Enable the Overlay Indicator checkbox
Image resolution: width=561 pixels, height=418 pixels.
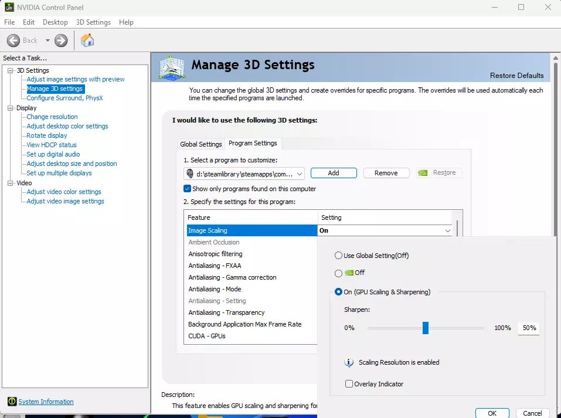(x=349, y=384)
